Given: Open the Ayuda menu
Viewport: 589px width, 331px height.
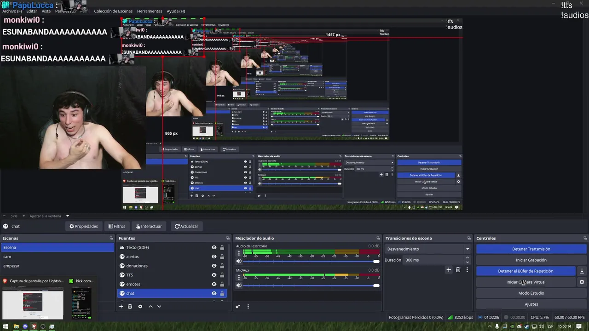Looking at the screenshot, I should 176,11.
